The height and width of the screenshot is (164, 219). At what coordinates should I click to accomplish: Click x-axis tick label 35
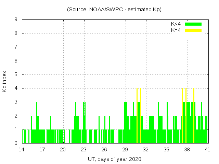pos(167,150)
